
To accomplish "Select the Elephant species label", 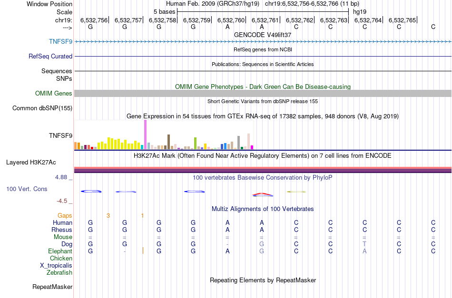I will click(60, 251).
